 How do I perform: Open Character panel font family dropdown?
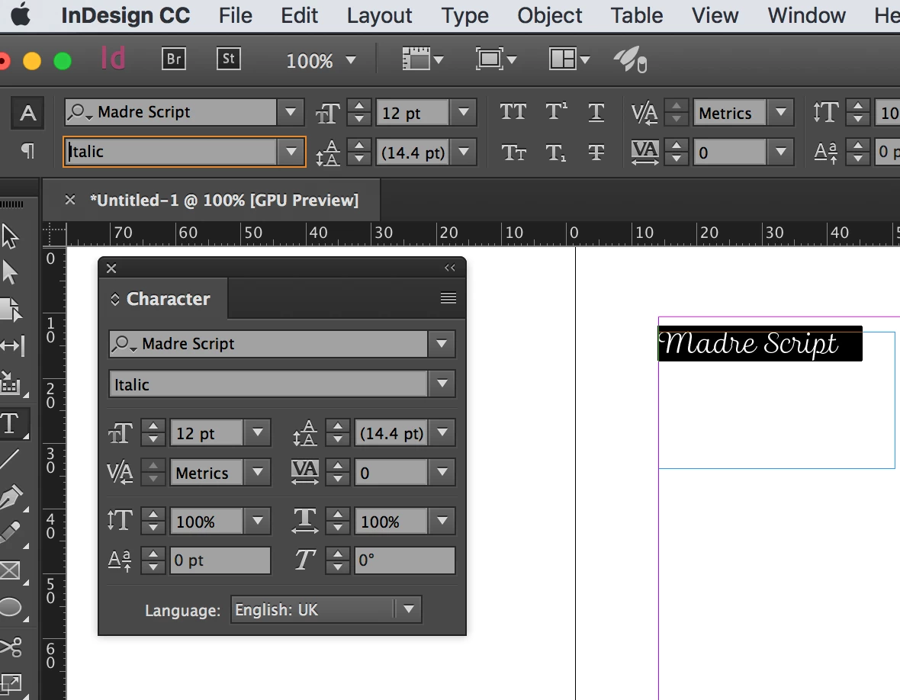442,343
